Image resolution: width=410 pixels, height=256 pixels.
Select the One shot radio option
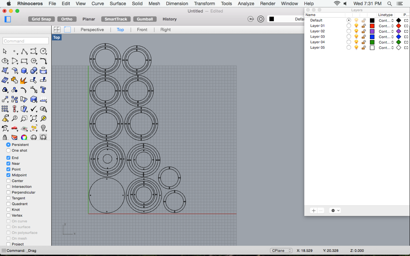pyautogui.click(x=8, y=150)
